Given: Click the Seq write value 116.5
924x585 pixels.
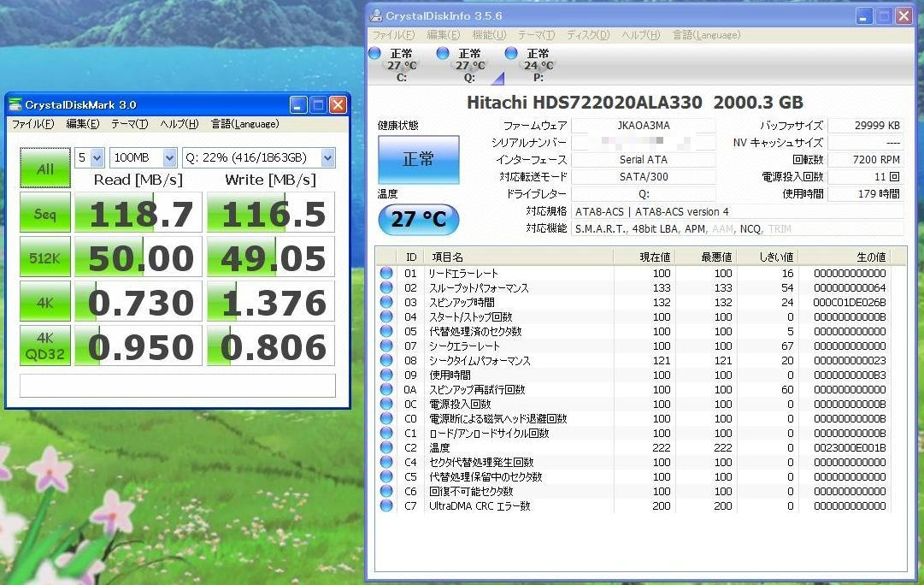Looking at the screenshot, I should [x=271, y=212].
